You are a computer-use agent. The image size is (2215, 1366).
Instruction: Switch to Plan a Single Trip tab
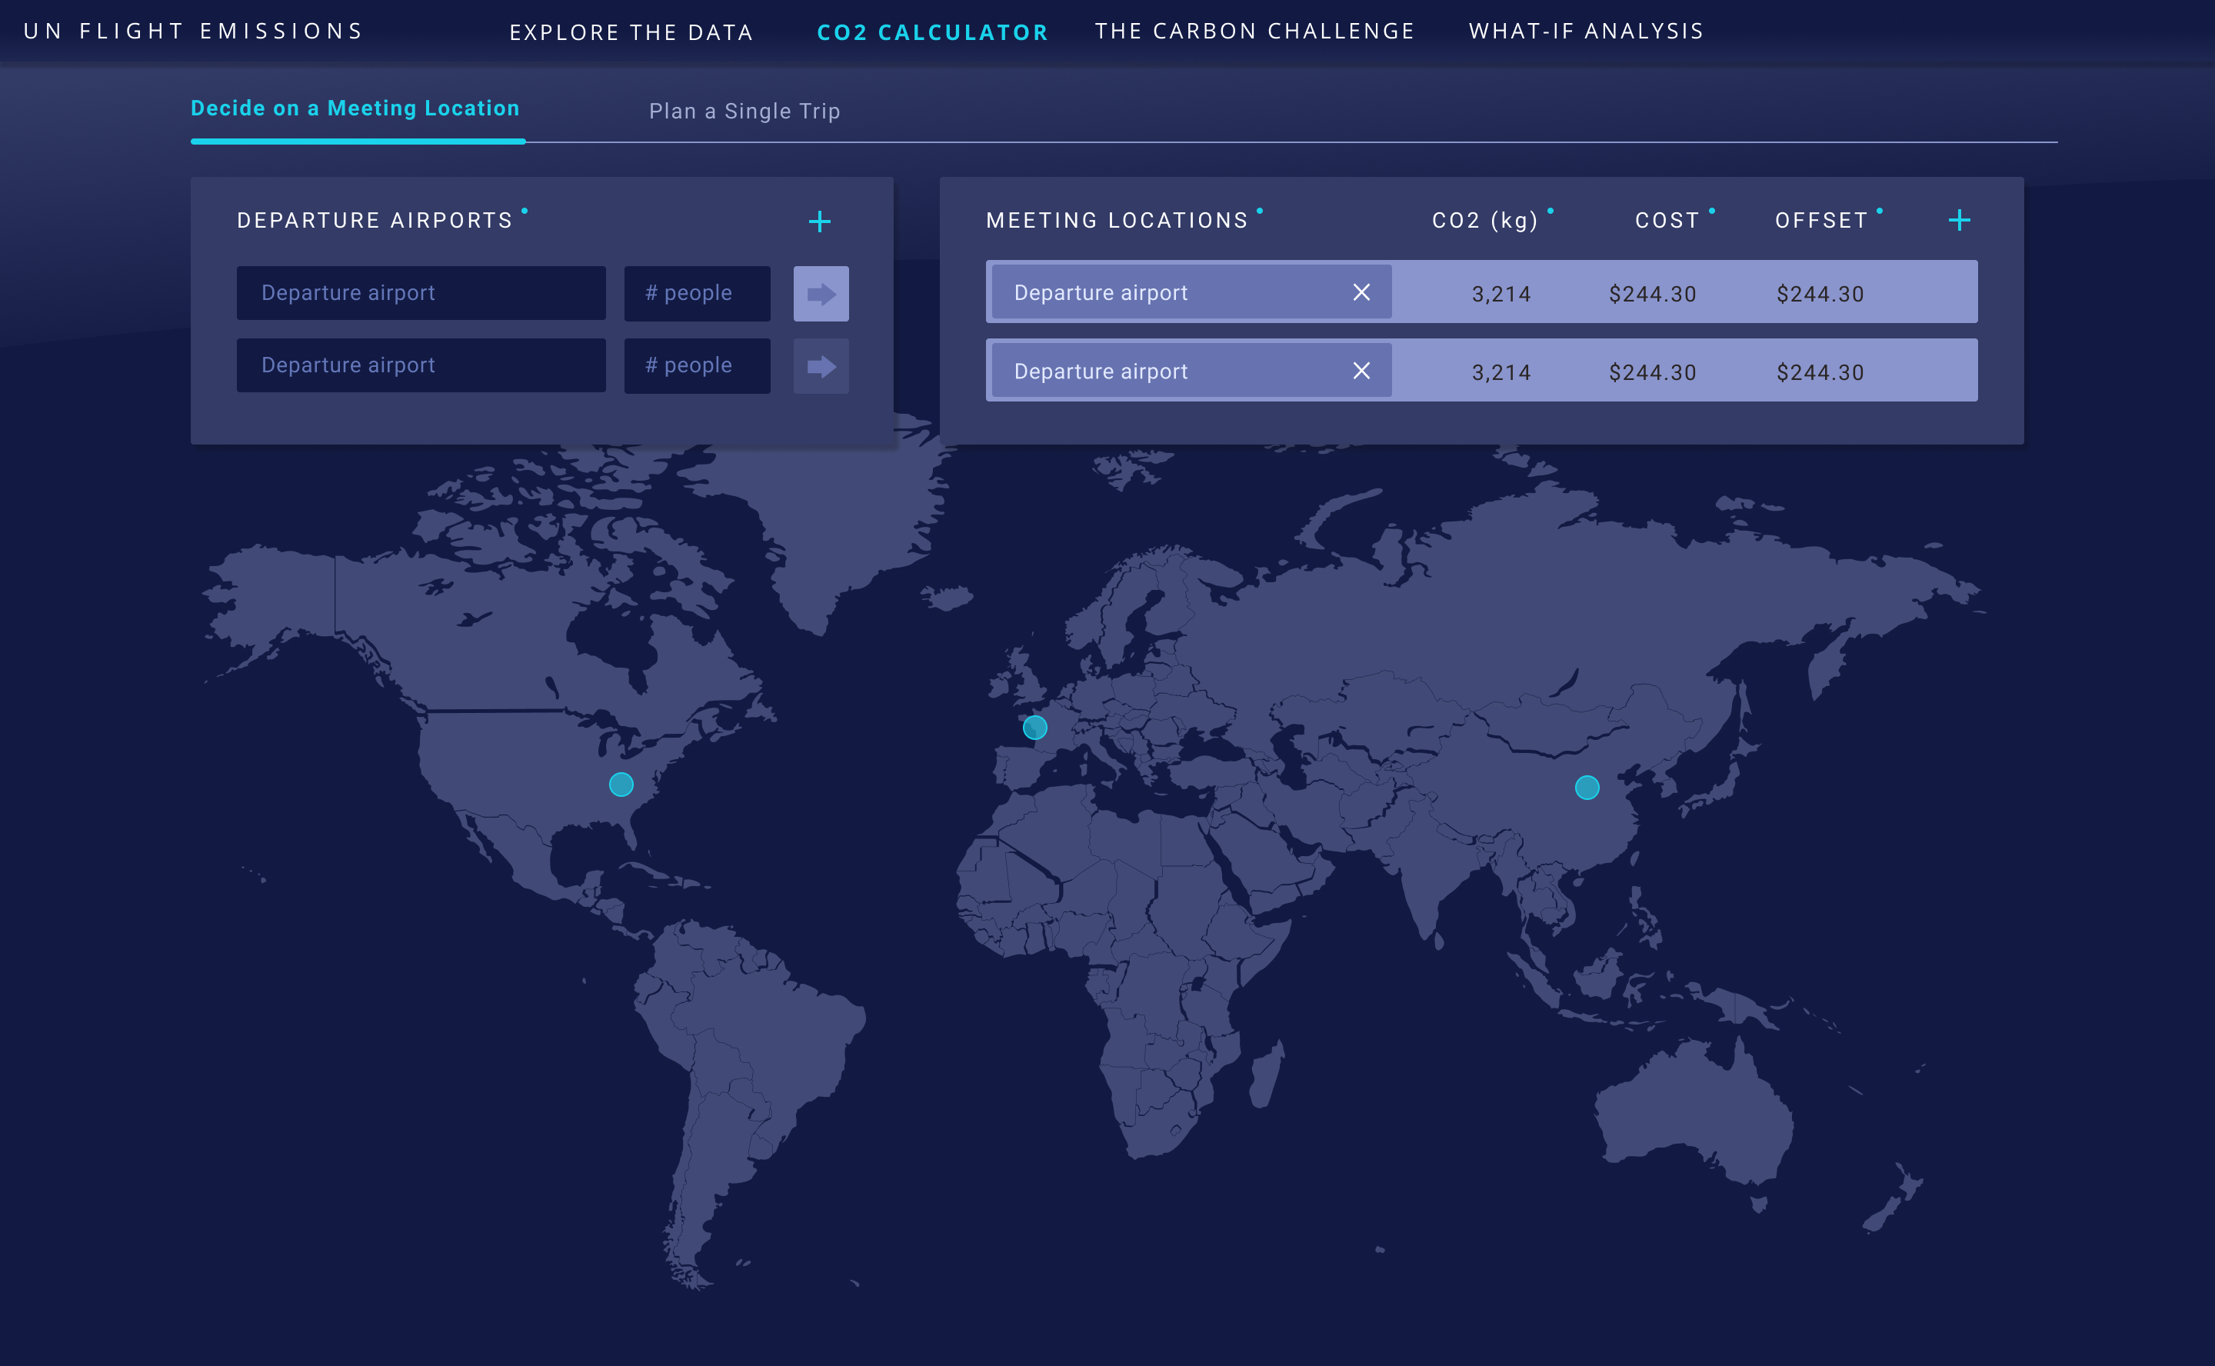pyautogui.click(x=744, y=111)
